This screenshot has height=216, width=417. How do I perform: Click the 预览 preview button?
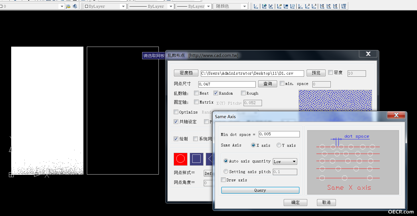pyautogui.click(x=316, y=73)
